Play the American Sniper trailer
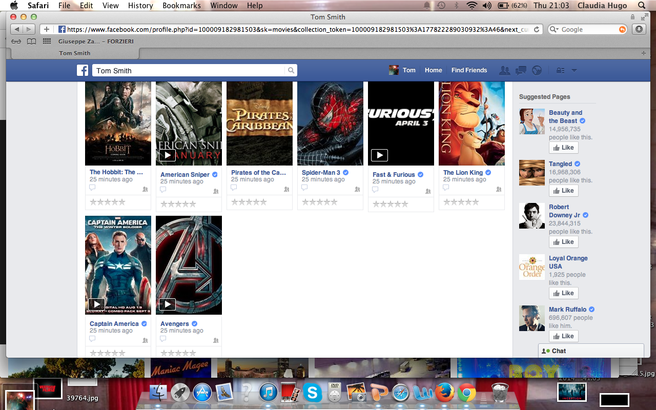 click(x=167, y=155)
